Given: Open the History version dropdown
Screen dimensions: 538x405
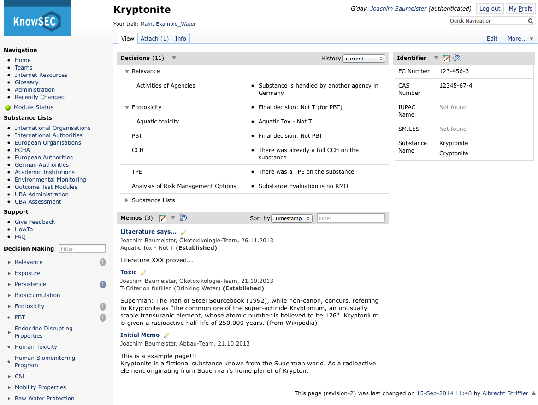Looking at the screenshot, I should (363, 59).
